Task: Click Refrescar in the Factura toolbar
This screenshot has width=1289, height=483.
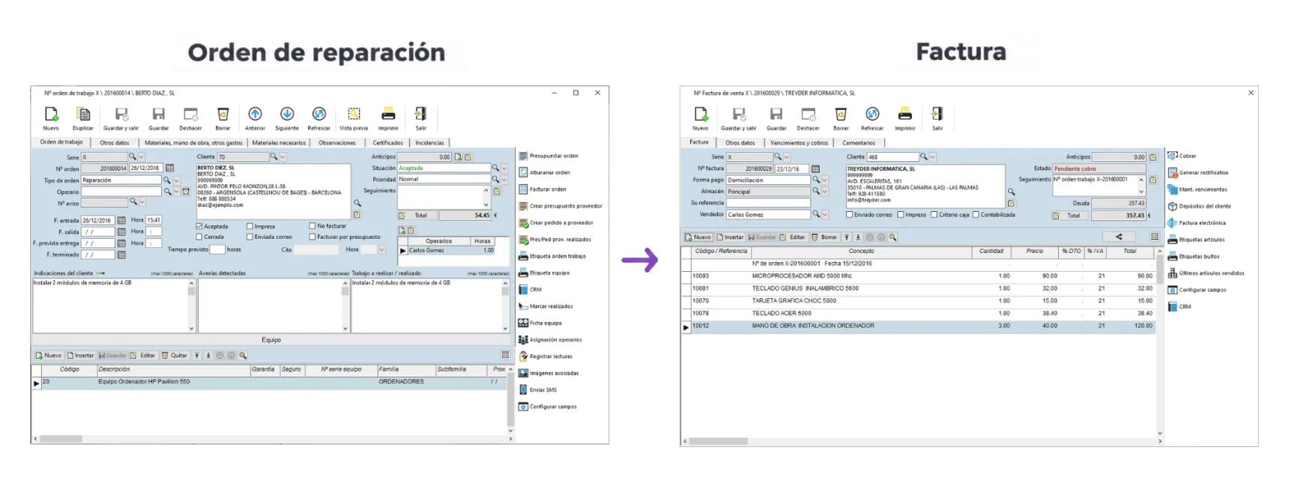Action: pos(872,118)
